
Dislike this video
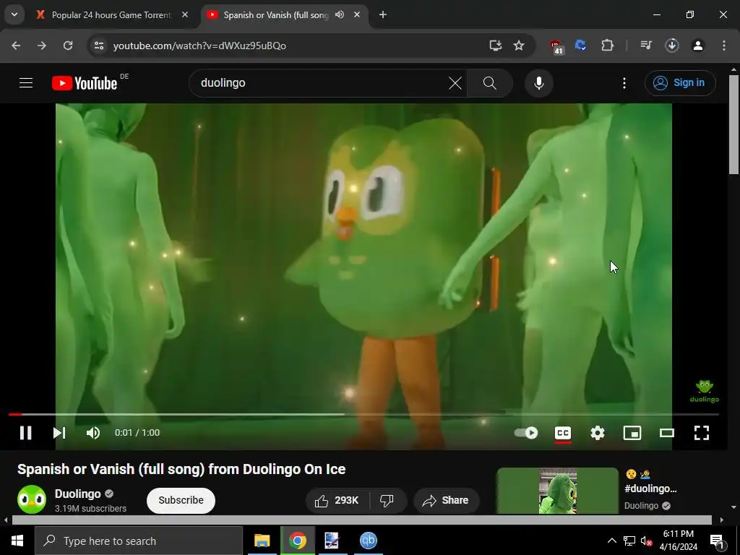point(387,500)
